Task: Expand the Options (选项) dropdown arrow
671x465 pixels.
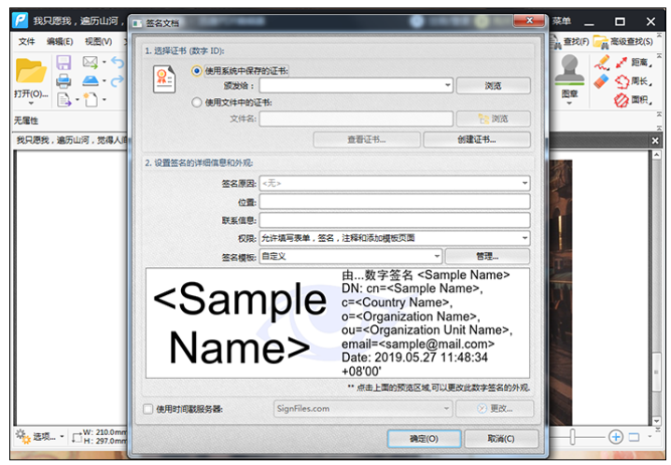Action: [62, 437]
